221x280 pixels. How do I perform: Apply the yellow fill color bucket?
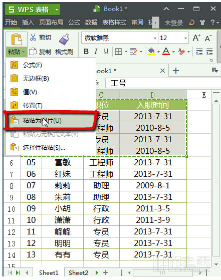point(151,52)
